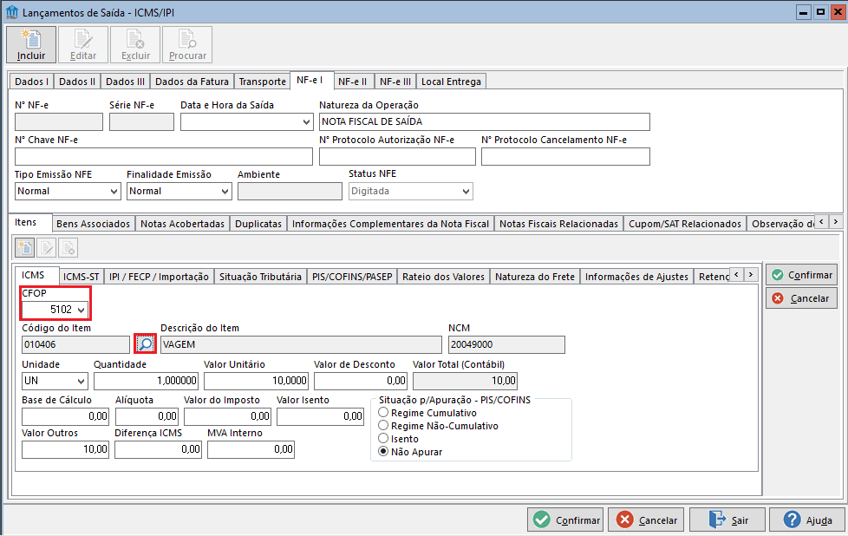Screen dimensions: 848x536
Task: Open the Notas Acobertadas tab
Action: coord(182,224)
